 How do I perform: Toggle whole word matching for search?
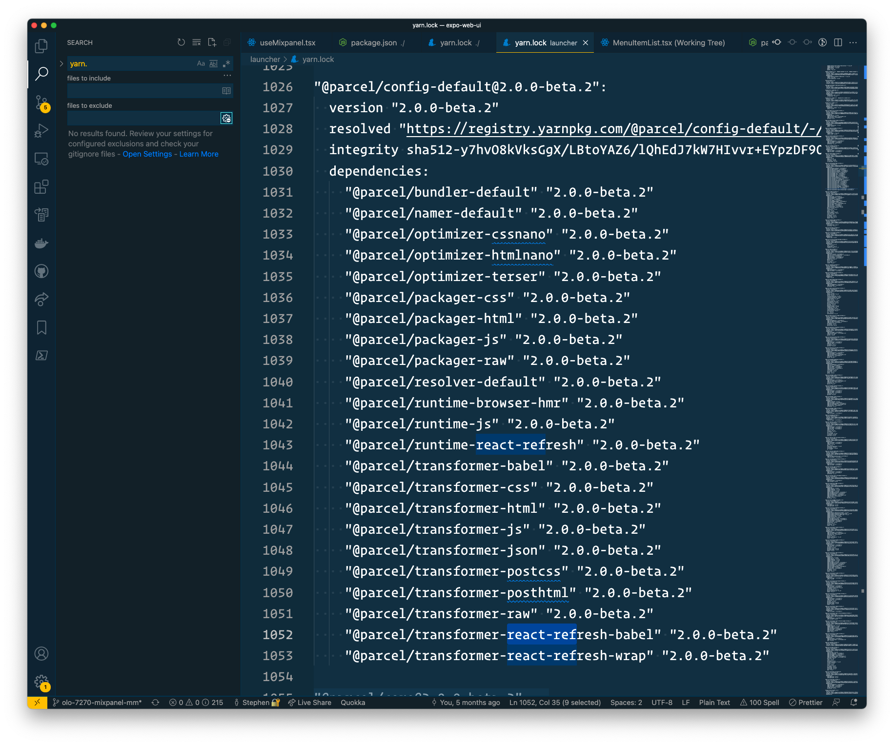213,63
